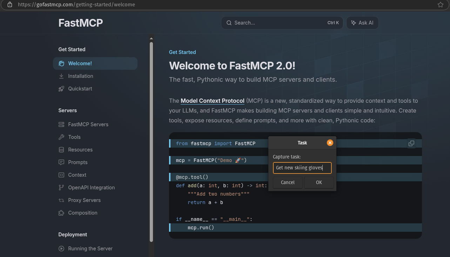
Task: Confirm the task with OK
Action: pyautogui.click(x=319, y=182)
